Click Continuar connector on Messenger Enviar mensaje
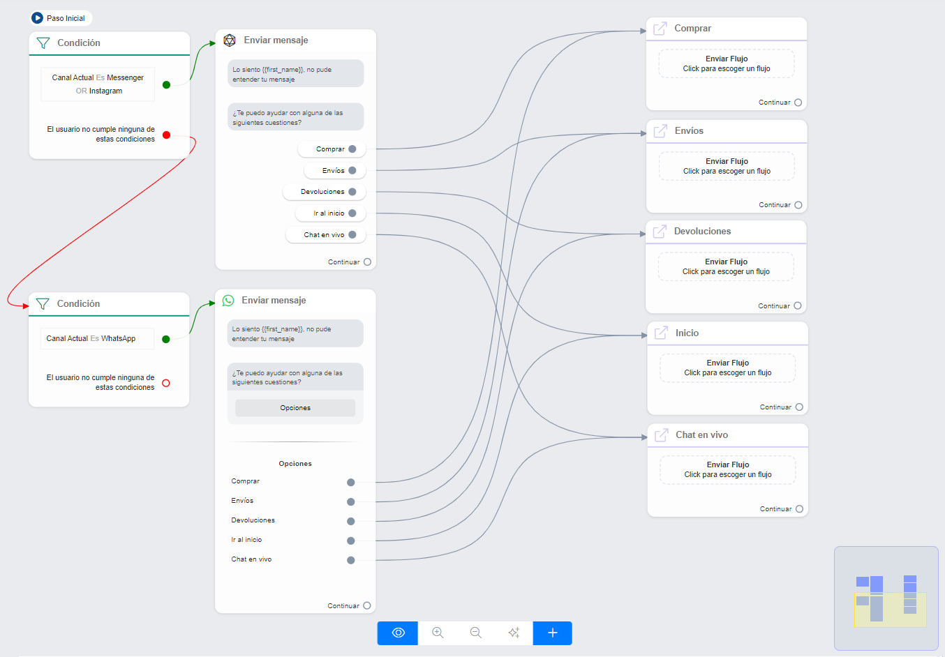The height and width of the screenshot is (657, 945). point(367,262)
